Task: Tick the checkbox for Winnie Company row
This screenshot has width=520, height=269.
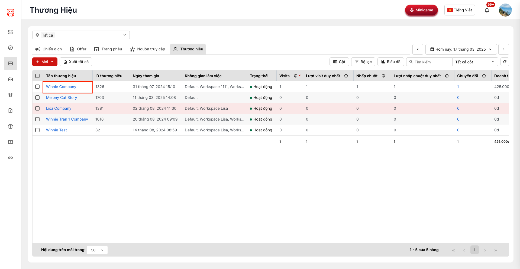Action: point(37,87)
